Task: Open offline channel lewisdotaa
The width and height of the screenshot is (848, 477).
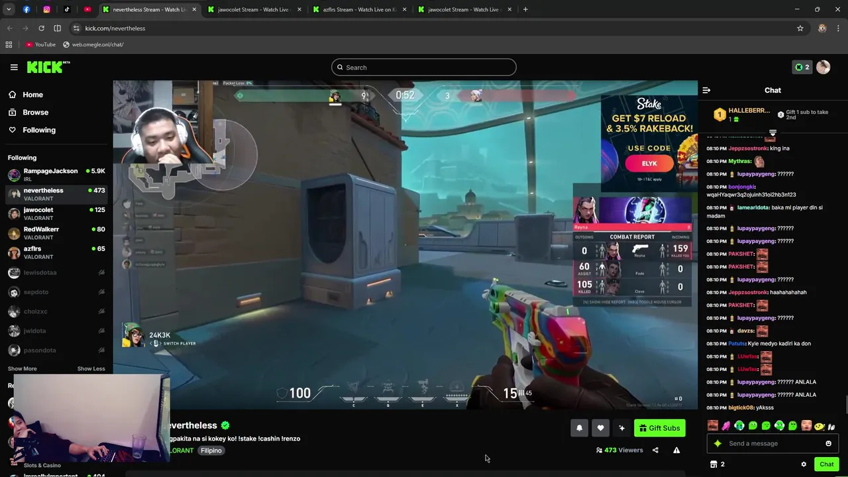Action: click(x=56, y=272)
